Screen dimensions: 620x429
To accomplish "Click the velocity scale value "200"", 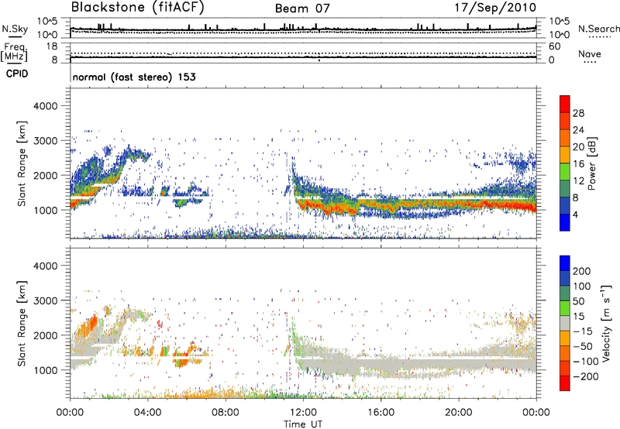I will click(x=582, y=271).
